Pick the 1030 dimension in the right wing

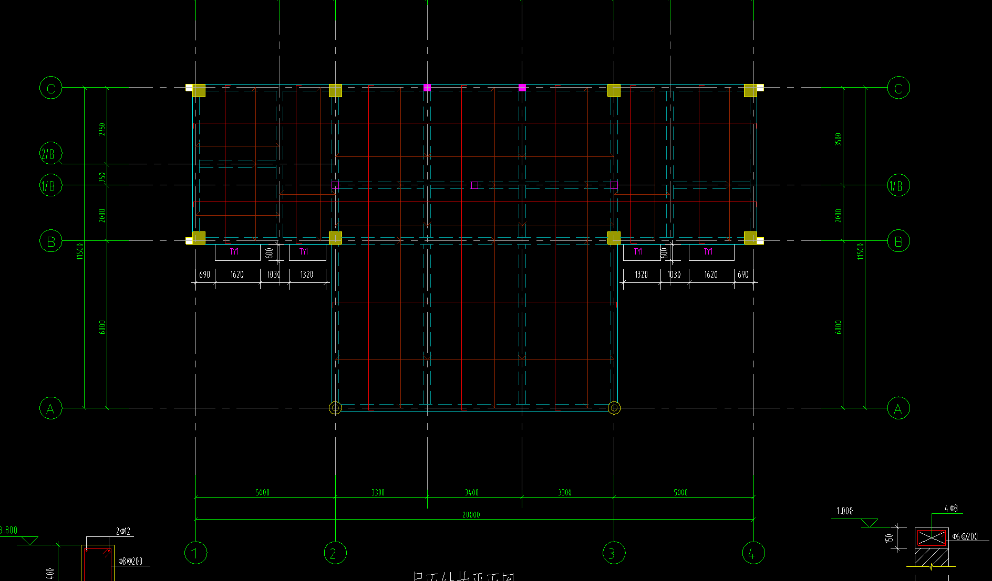(674, 274)
